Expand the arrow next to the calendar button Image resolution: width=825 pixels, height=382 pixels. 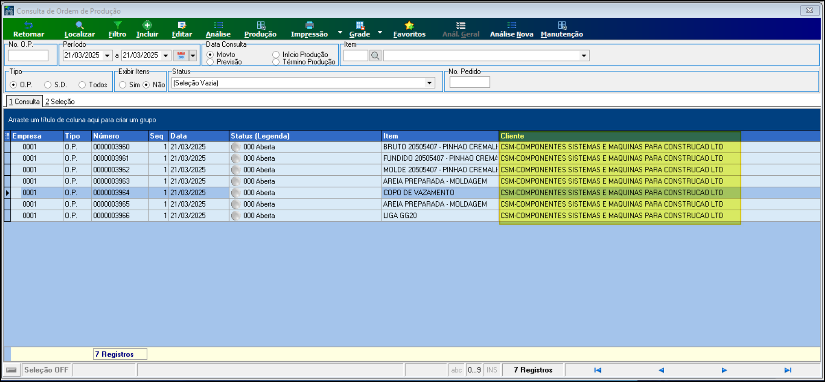[193, 55]
